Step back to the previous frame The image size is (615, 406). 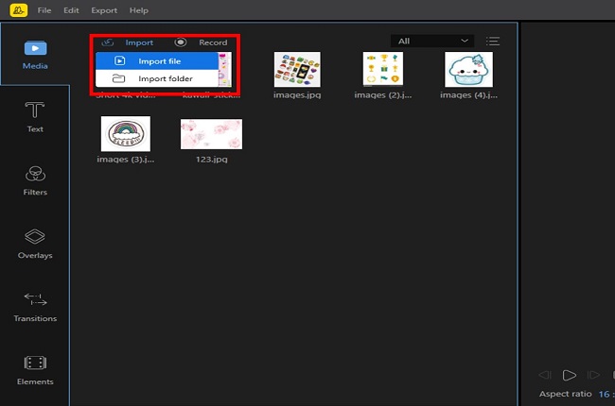tap(545, 376)
